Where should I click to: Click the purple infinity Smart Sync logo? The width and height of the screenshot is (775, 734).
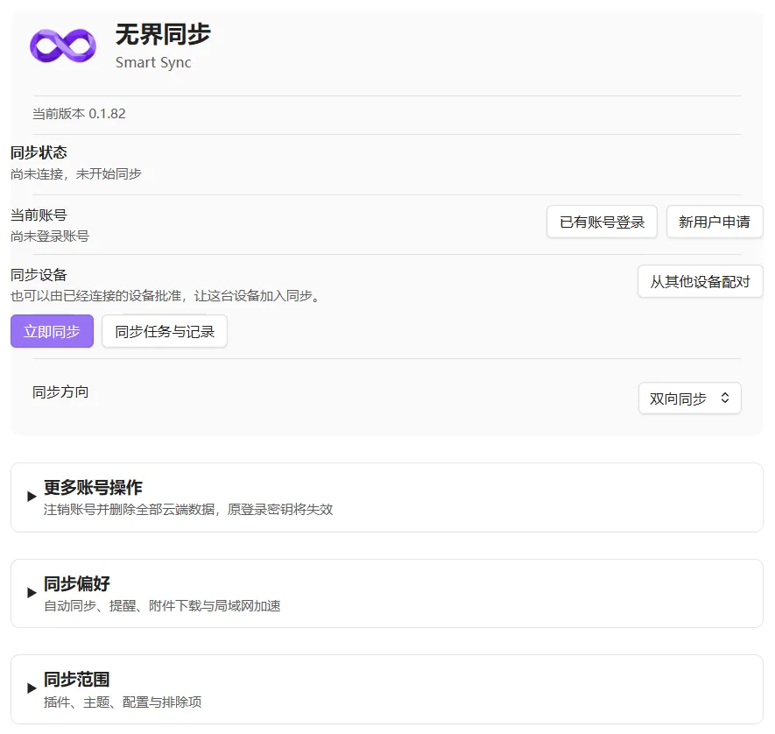pos(63,46)
